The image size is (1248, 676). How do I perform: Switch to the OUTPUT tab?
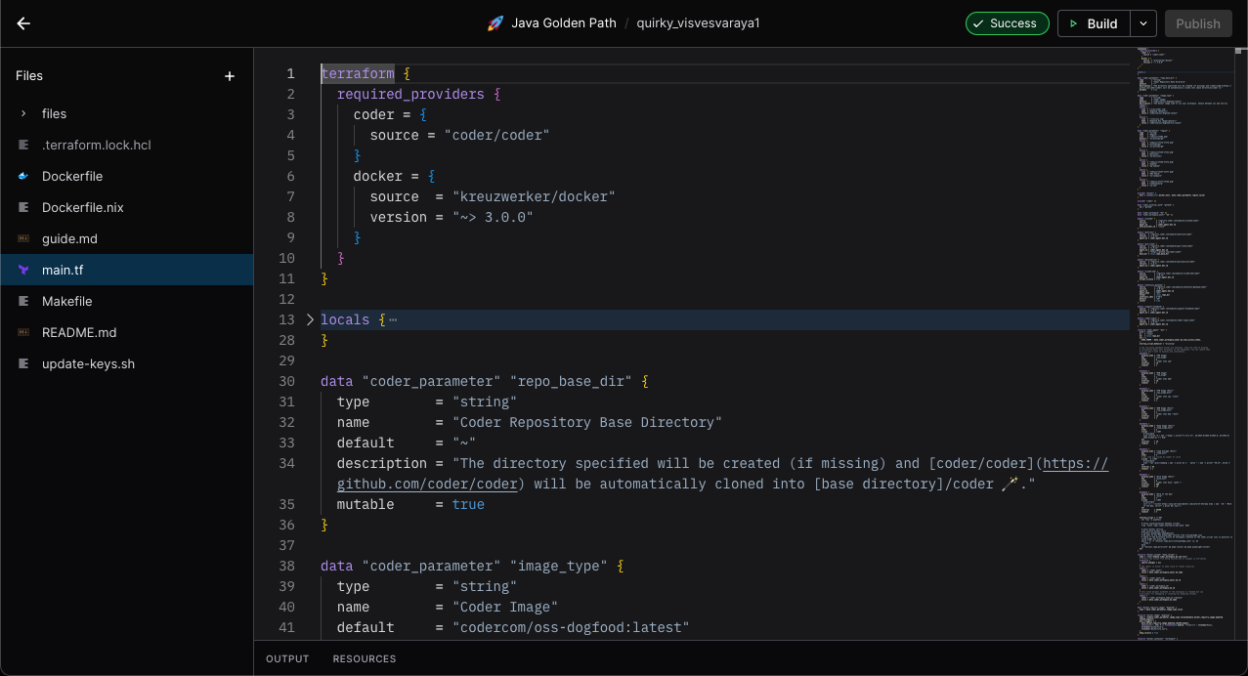(x=286, y=658)
